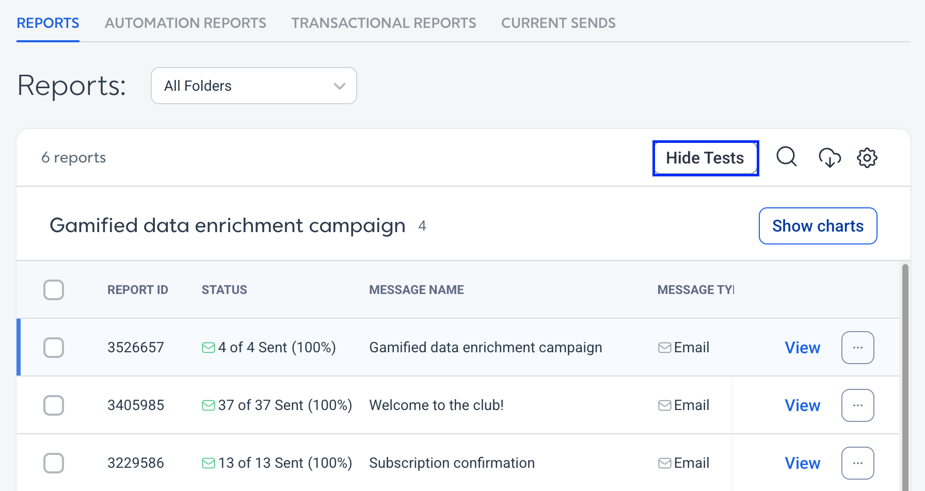Click the 'Subscription confirmation' message name
925x491 pixels.
tap(452, 463)
